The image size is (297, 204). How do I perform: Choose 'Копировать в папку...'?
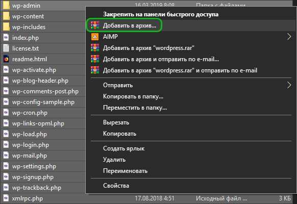coord(133,96)
